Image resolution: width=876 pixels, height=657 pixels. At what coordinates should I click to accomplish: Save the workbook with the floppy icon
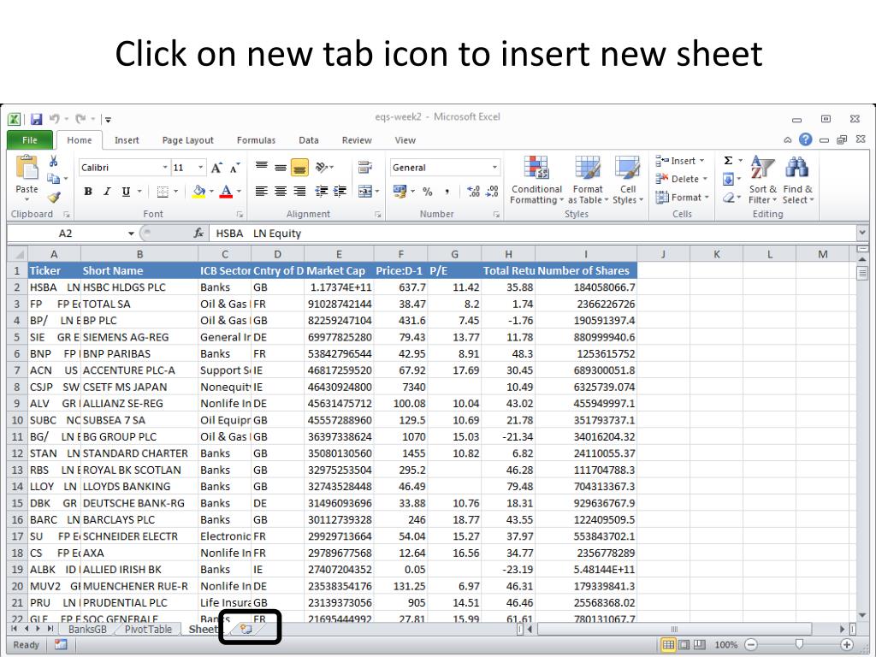pos(36,119)
